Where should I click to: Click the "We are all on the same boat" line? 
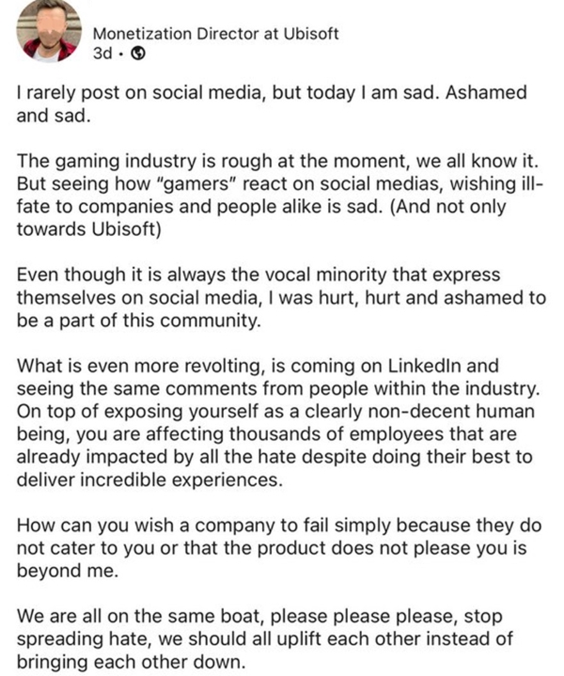pyautogui.click(x=259, y=617)
